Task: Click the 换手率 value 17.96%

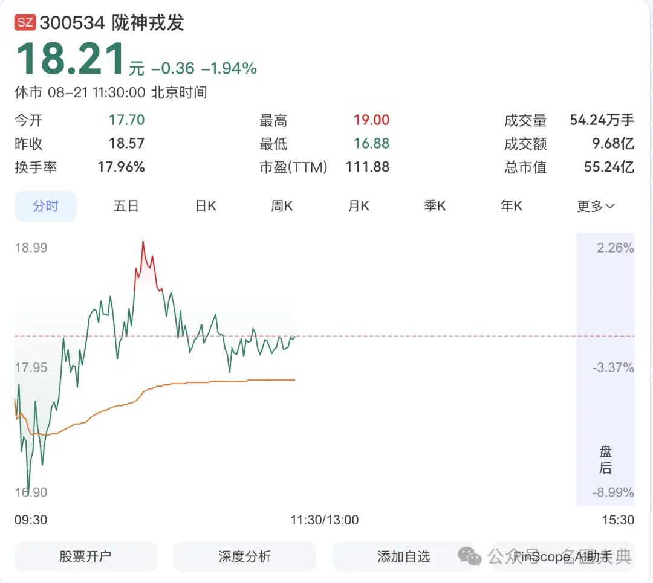Action: tap(121, 167)
